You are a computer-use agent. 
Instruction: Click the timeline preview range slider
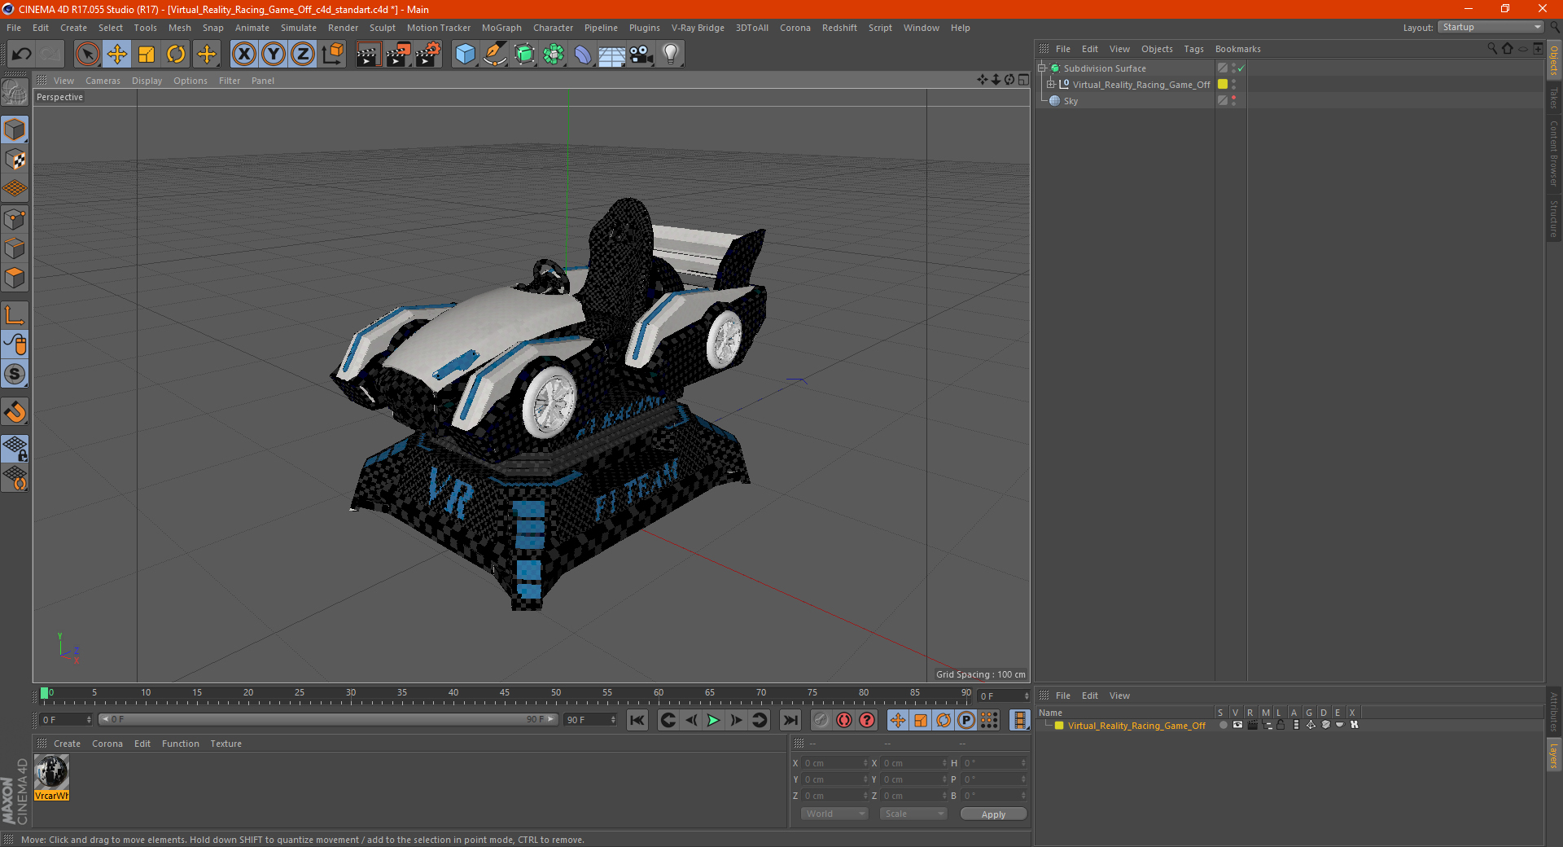[327, 719]
